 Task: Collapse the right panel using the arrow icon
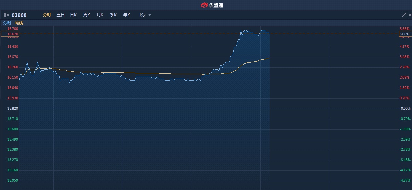coord(410,15)
